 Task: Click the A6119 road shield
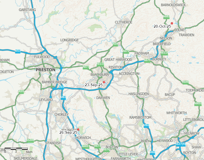coord(100,64)
